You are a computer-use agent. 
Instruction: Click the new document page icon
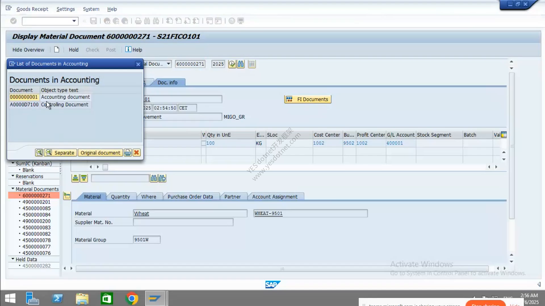57,50
